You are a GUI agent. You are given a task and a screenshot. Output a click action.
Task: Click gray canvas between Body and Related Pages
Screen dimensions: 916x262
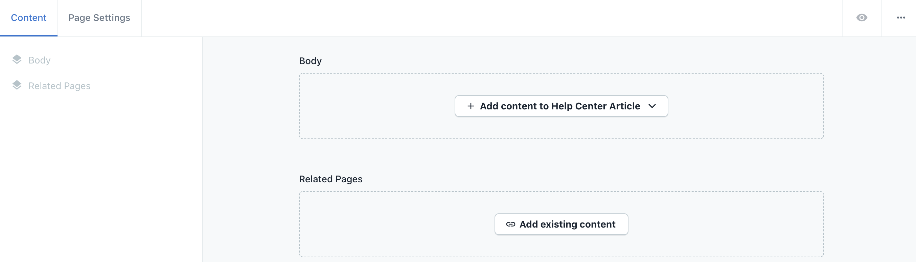[x=561, y=156]
